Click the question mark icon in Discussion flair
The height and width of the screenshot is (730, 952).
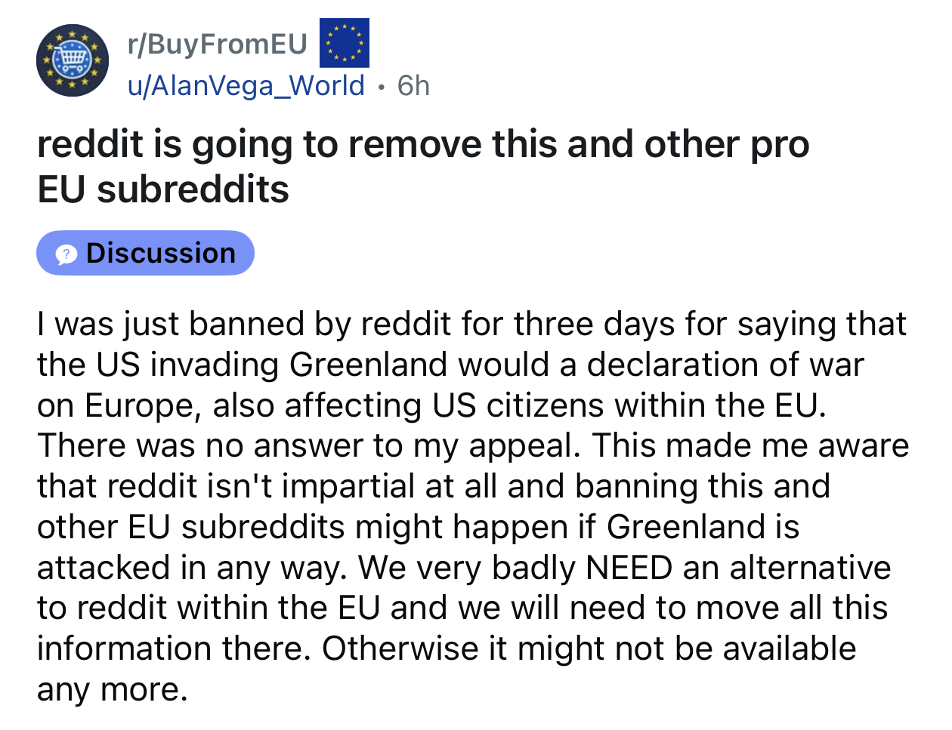[66, 254]
